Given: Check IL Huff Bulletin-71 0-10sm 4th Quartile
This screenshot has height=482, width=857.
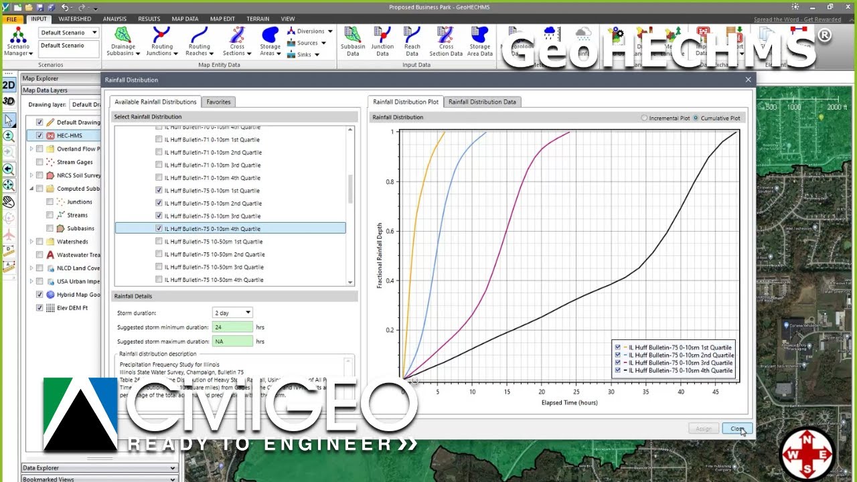Looking at the screenshot, I should pos(159,177).
